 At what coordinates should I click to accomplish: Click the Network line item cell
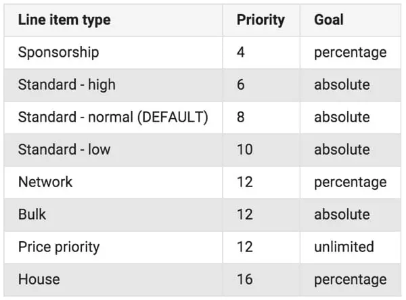[x=45, y=182]
